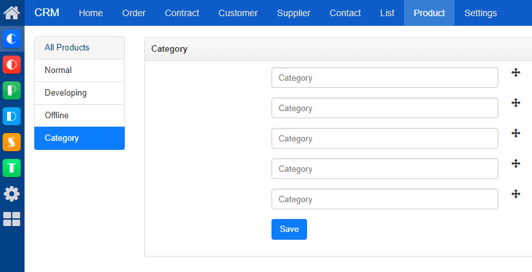Open the home icon in the left dock
This screenshot has height=272, width=532.
tap(12, 13)
